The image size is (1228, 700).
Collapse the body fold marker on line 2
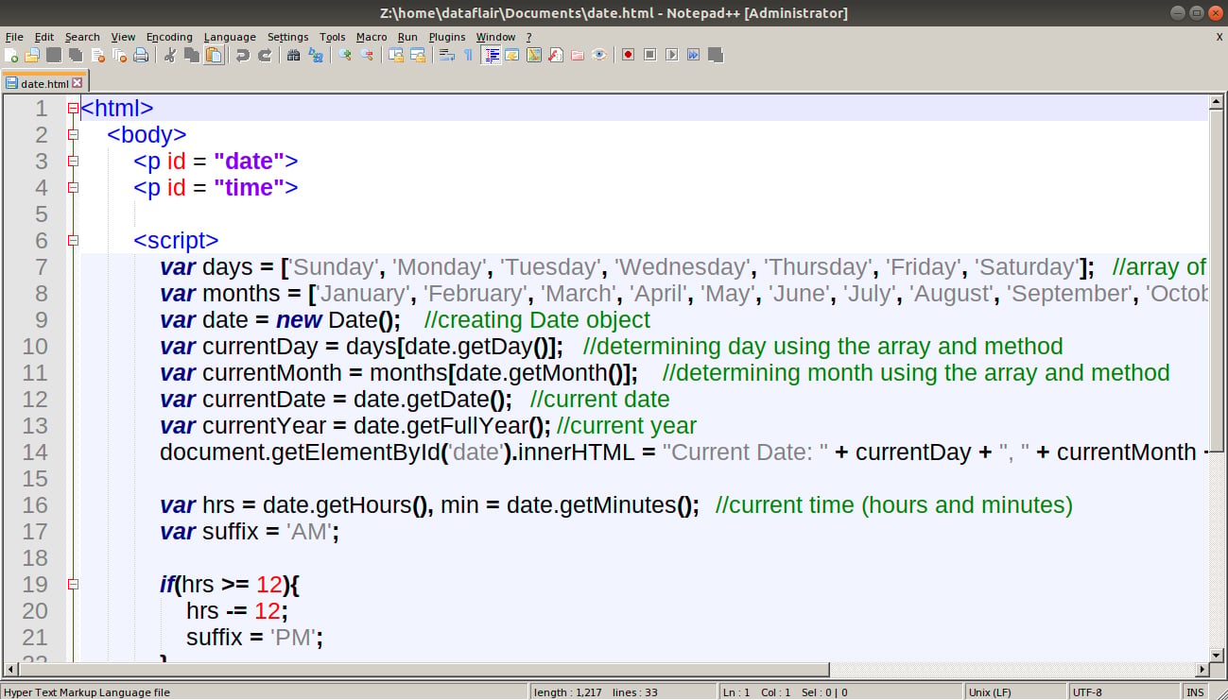pyautogui.click(x=73, y=135)
